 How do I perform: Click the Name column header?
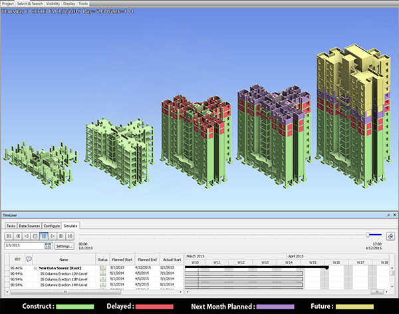pyautogui.click(x=63, y=259)
